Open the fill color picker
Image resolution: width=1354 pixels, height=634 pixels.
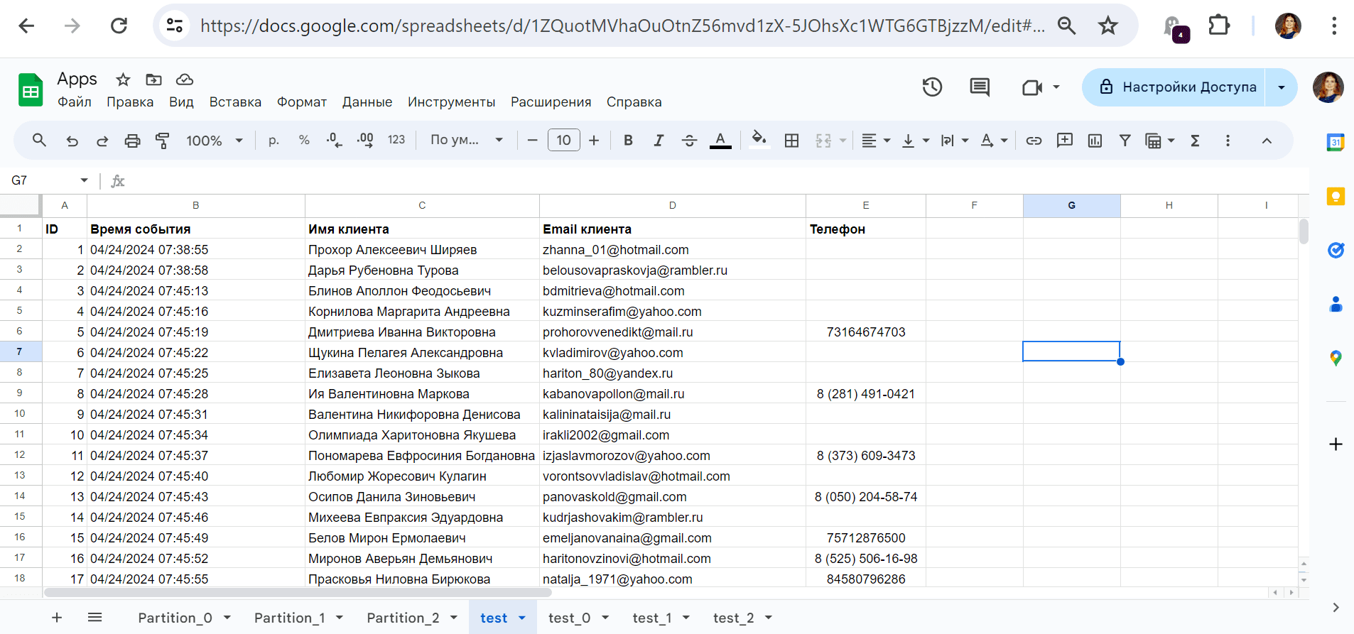(x=759, y=139)
